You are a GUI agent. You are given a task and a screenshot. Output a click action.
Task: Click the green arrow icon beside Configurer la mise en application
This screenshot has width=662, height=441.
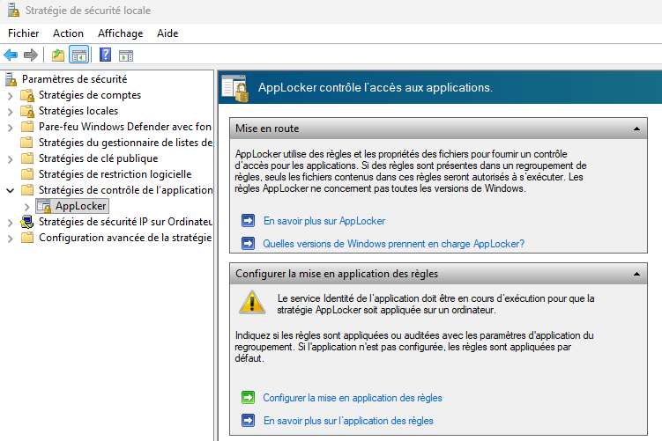(x=249, y=397)
